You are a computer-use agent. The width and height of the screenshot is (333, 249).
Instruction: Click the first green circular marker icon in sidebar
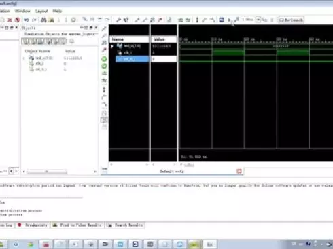pos(104,59)
